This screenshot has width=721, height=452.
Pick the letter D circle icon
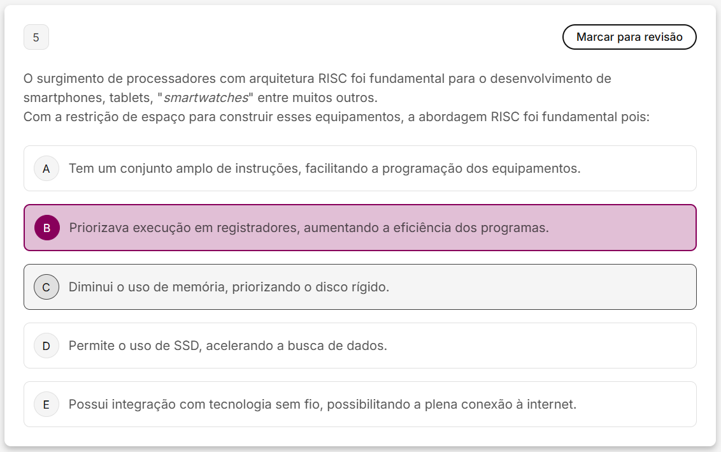pos(46,346)
